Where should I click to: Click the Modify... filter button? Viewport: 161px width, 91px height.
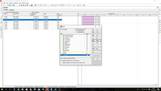tap(96, 49)
